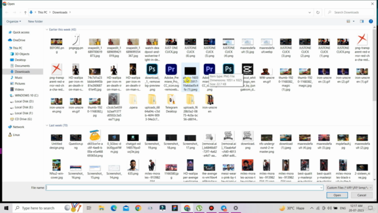Open OneDrive in sidebar

[17, 40]
